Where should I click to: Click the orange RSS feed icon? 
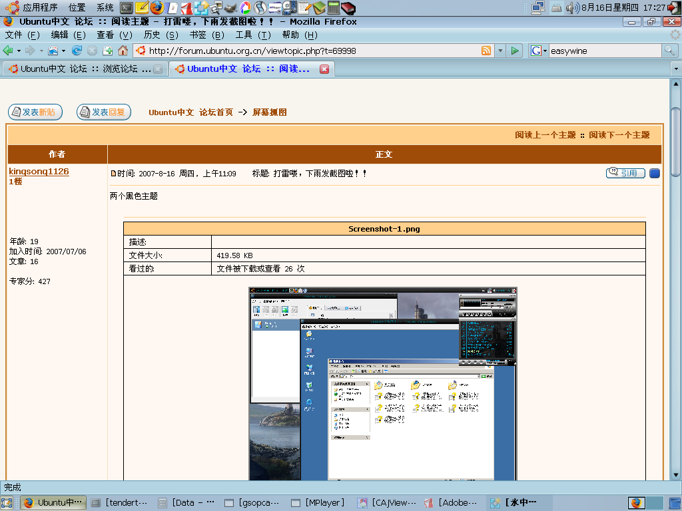pyautogui.click(x=486, y=51)
